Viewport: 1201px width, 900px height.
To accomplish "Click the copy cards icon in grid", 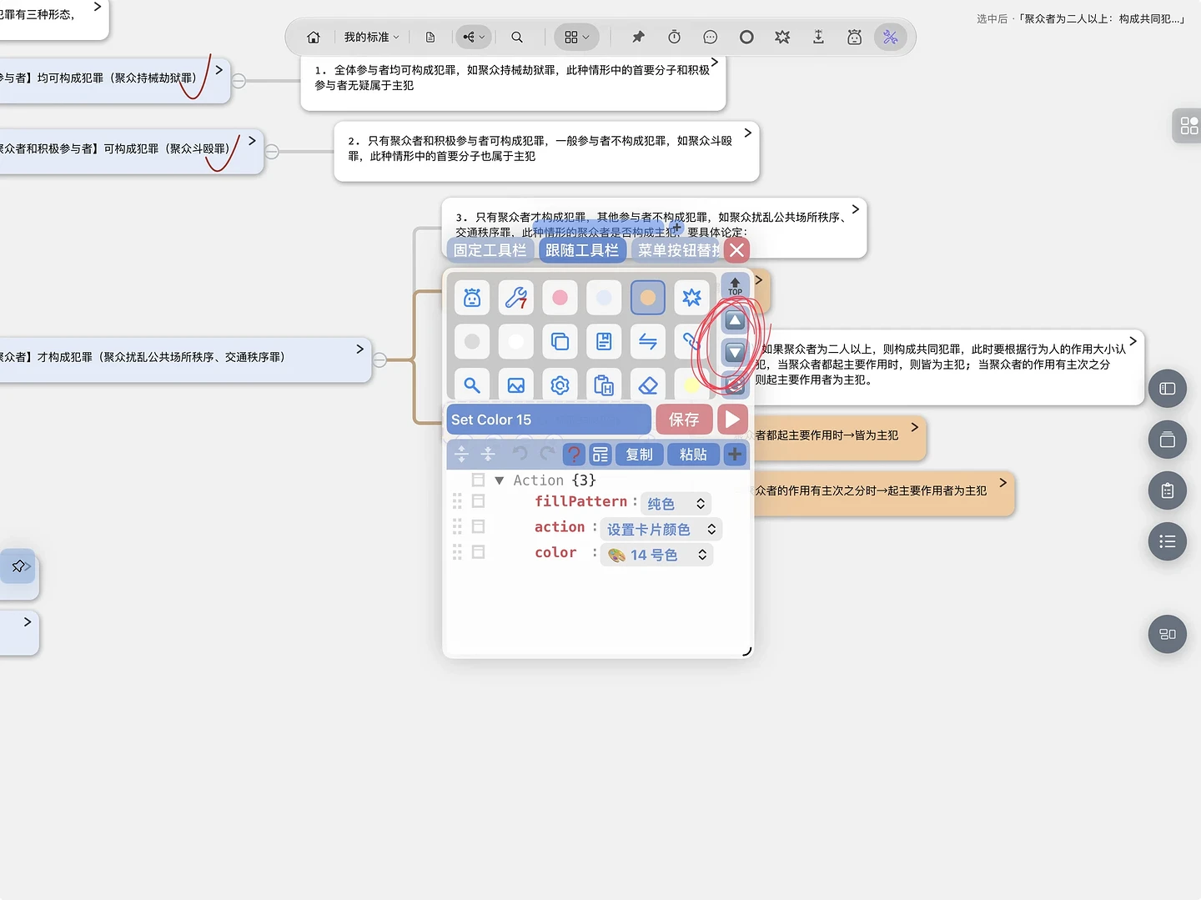I will pos(560,341).
